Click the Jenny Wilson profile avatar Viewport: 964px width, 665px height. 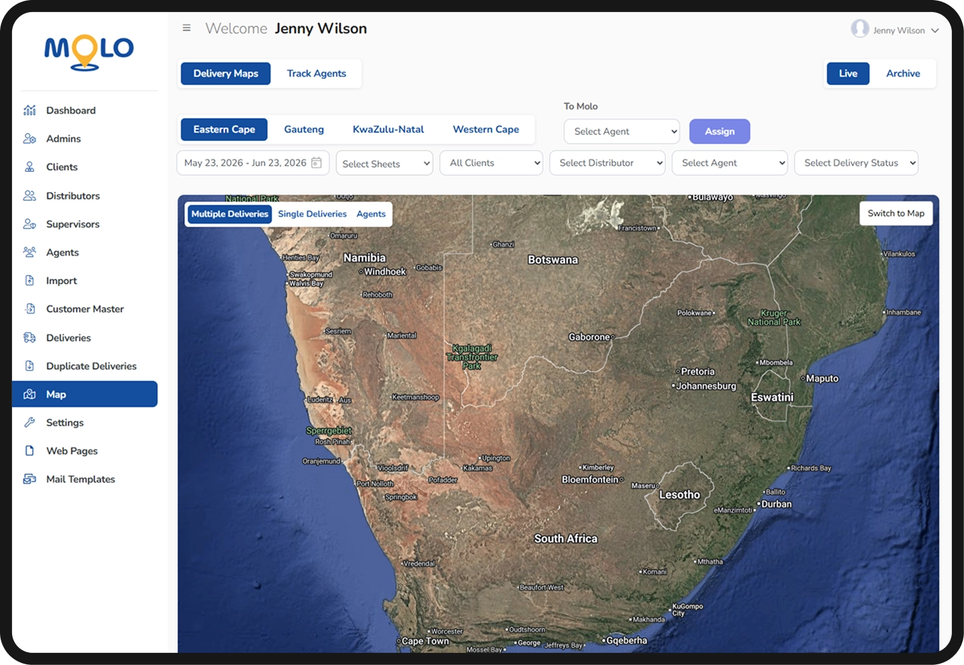tap(860, 28)
